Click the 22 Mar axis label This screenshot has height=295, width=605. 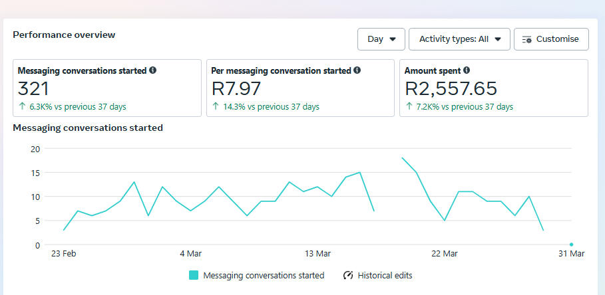click(445, 254)
